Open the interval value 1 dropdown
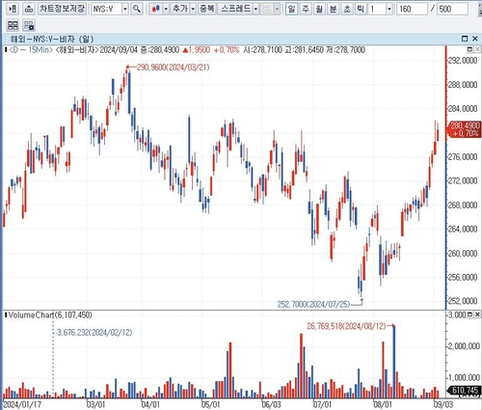 point(389,9)
